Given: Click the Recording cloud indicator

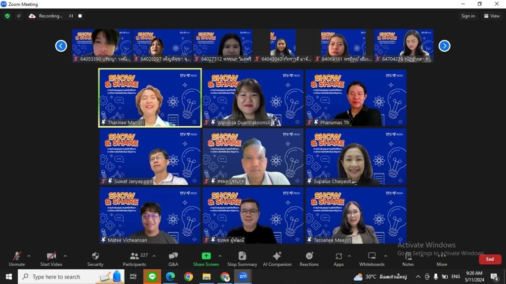Looking at the screenshot, I should click(x=32, y=16).
